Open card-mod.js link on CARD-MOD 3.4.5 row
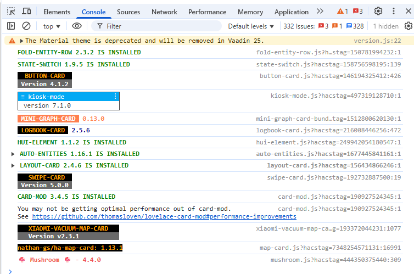Viewport: 414px width, 274px height. [x=339, y=197]
